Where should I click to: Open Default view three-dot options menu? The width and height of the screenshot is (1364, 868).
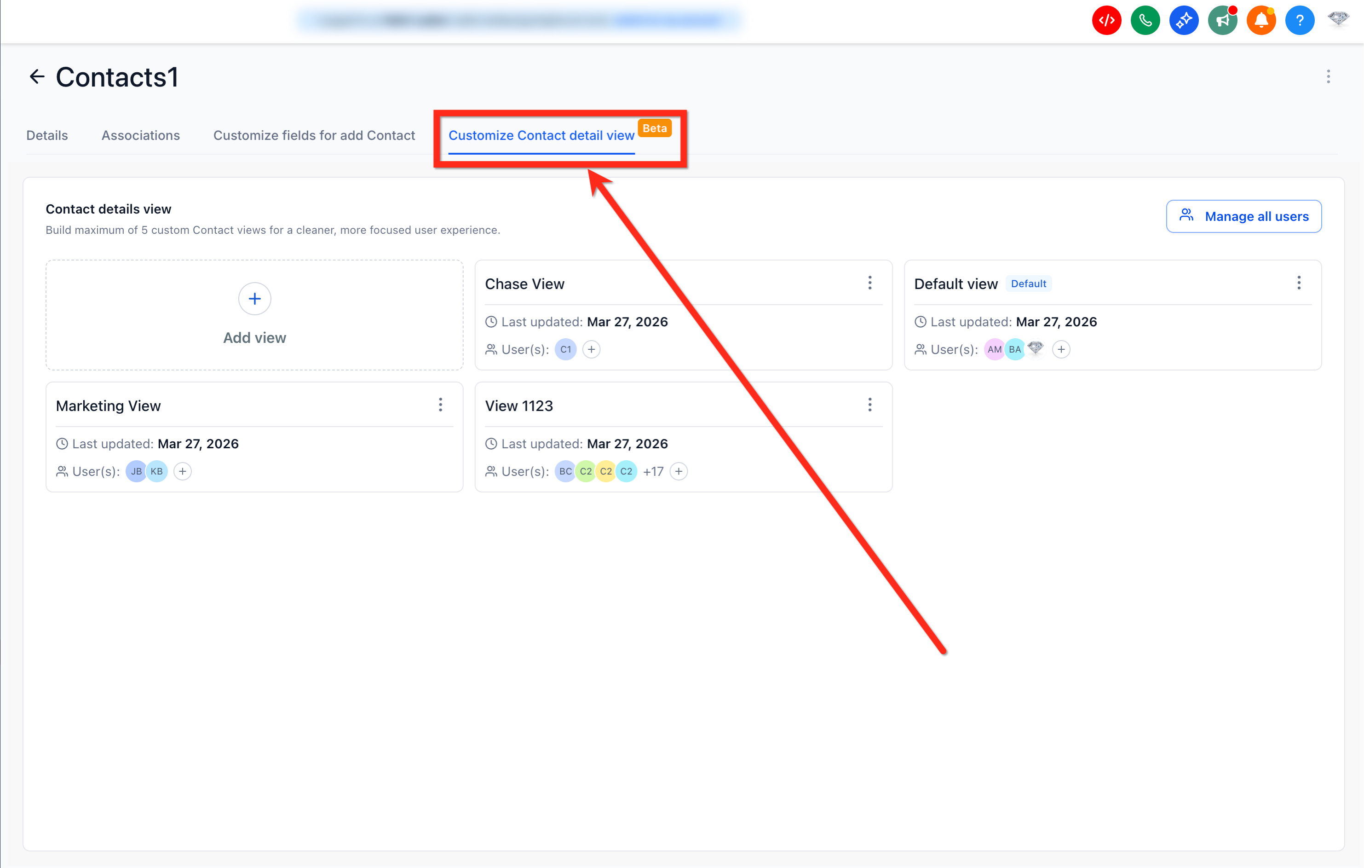click(1298, 283)
